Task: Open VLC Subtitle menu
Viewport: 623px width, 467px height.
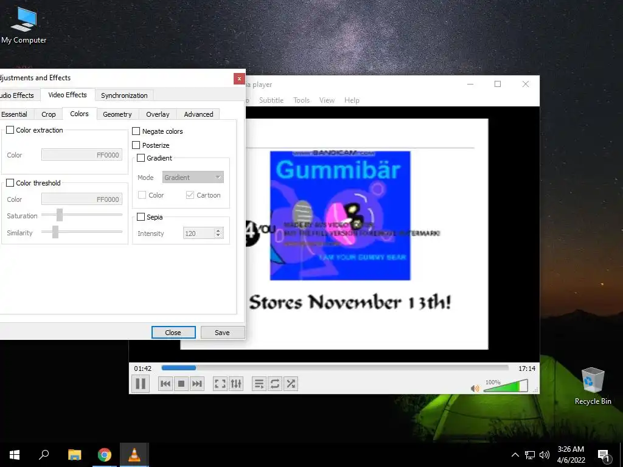Action: [271, 100]
